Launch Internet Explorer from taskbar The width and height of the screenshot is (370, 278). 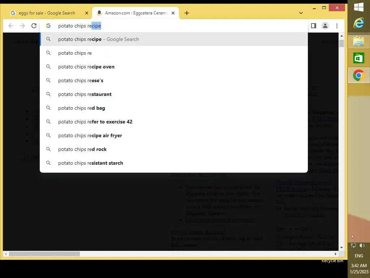tap(359, 24)
